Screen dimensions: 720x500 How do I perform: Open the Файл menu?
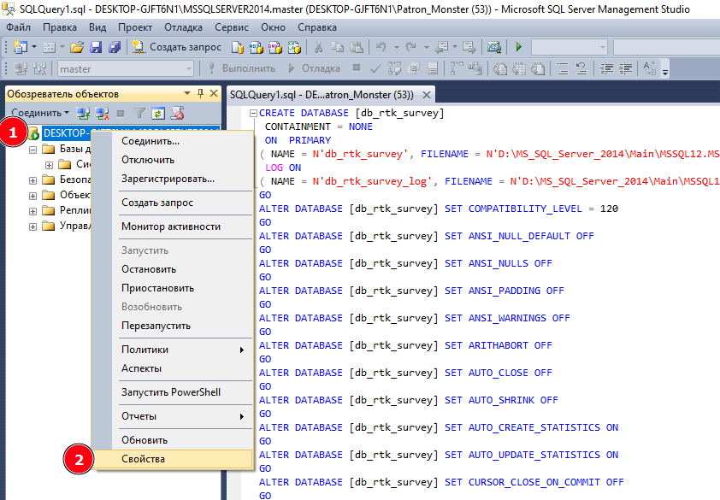pyautogui.click(x=18, y=27)
